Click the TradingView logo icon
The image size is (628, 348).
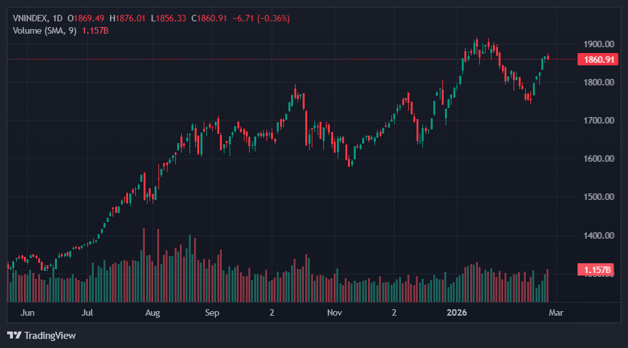tap(14, 336)
